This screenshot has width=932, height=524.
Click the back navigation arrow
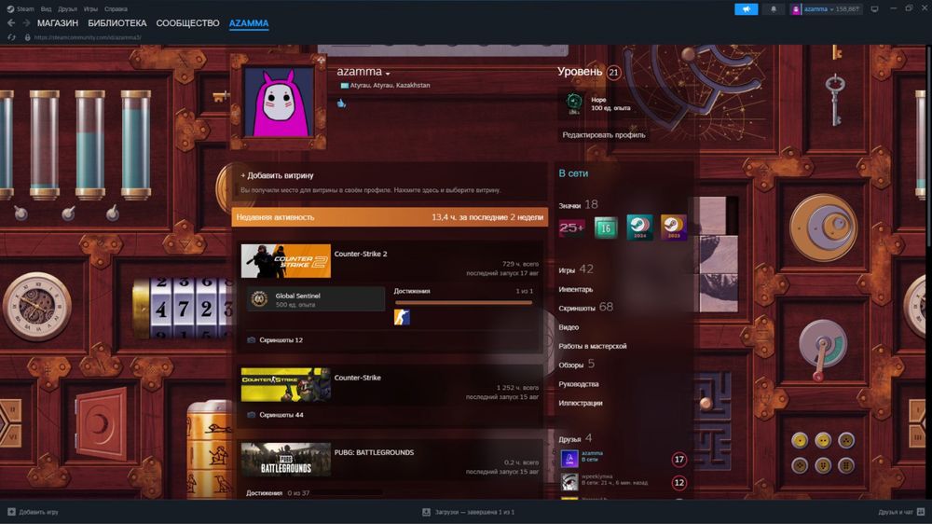[11, 22]
